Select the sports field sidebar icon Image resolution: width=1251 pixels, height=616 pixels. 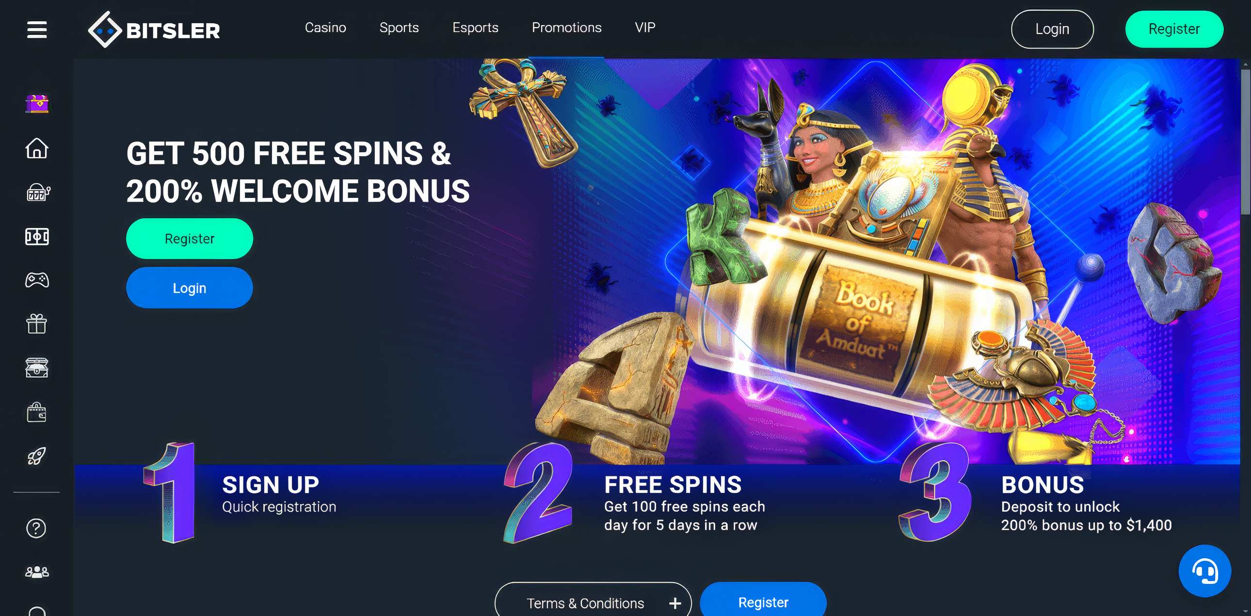click(37, 237)
